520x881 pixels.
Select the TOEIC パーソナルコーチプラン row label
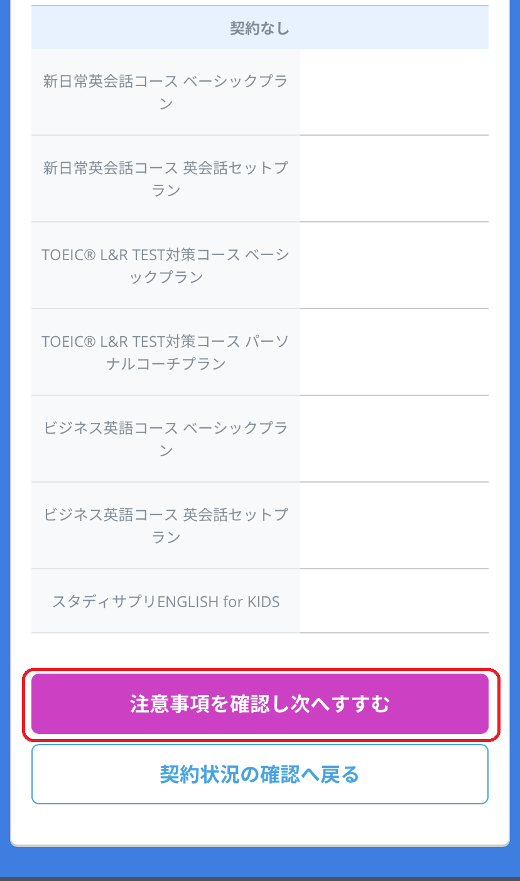pyautogui.click(x=166, y=352)
